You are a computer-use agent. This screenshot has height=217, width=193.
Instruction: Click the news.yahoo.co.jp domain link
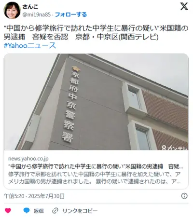click(28, 159)
